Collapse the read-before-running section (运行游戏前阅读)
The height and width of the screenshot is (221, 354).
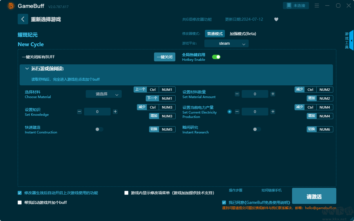coord(27,69)
